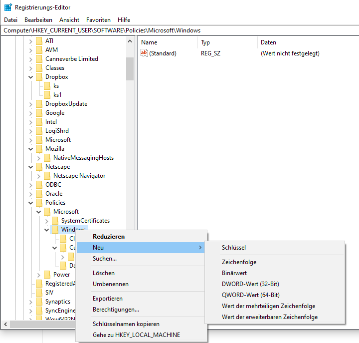This screenshot has width=359, height=343.
Task: Create Wert der erweiterbaren Zeichenfolge
Action: [275, 317]
